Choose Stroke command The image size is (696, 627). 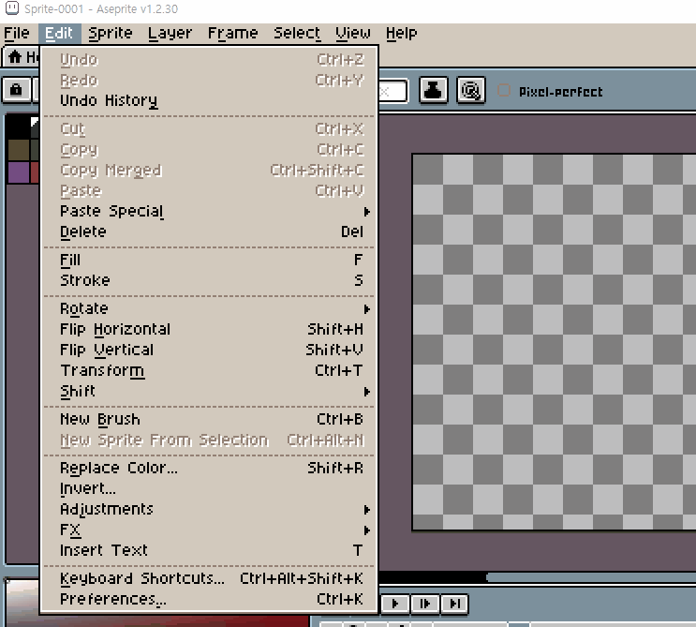[x=209, y=280]
